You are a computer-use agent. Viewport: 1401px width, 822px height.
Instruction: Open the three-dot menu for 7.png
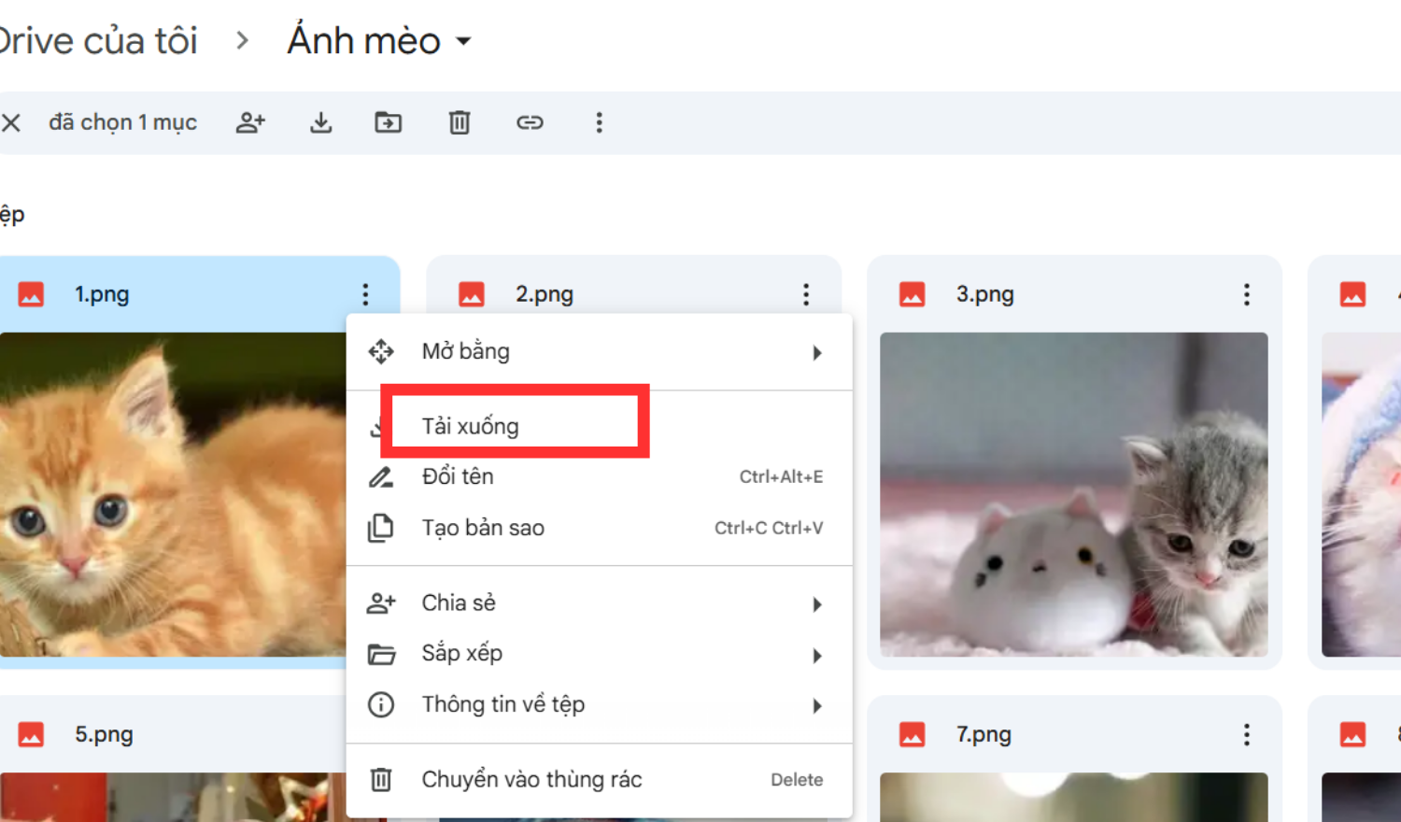click(1246, 734)
